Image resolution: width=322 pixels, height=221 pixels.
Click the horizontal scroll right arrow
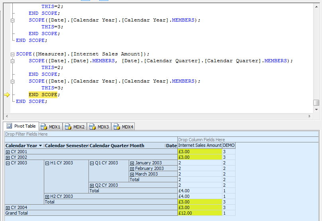(310, 116)
